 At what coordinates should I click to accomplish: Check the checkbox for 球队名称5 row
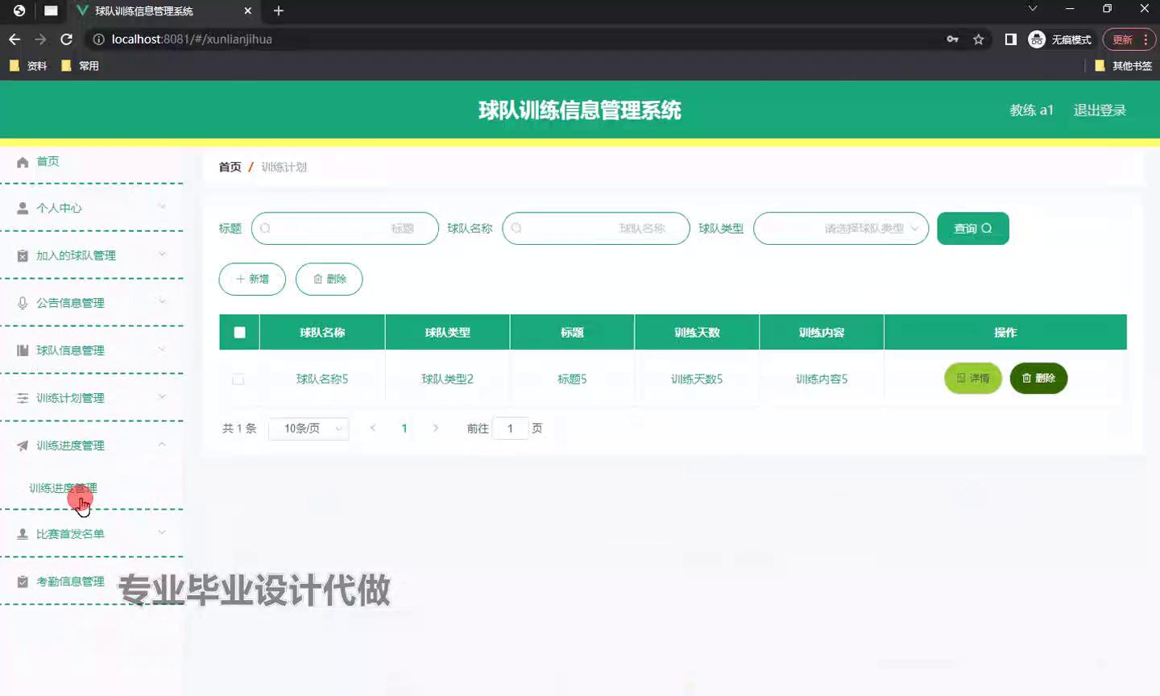coord(238,379)
